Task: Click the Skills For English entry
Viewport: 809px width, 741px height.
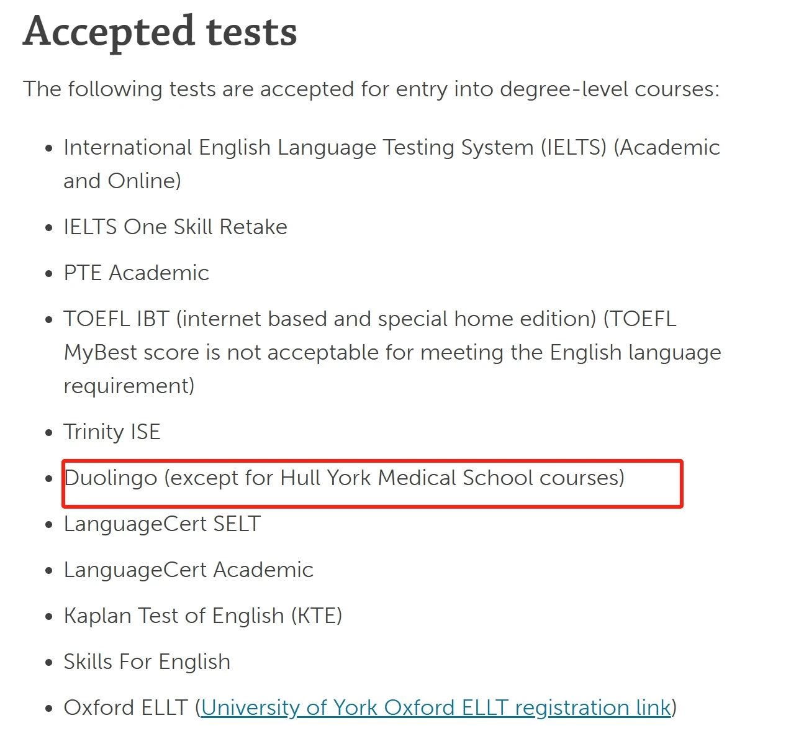Action: (x=147, y=661)
